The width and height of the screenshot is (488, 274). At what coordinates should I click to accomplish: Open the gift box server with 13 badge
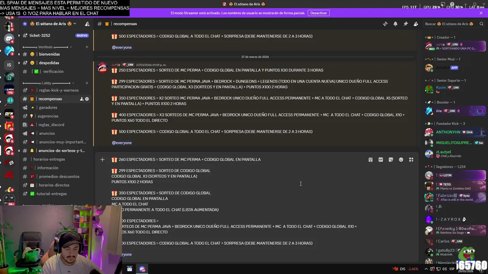9,126
